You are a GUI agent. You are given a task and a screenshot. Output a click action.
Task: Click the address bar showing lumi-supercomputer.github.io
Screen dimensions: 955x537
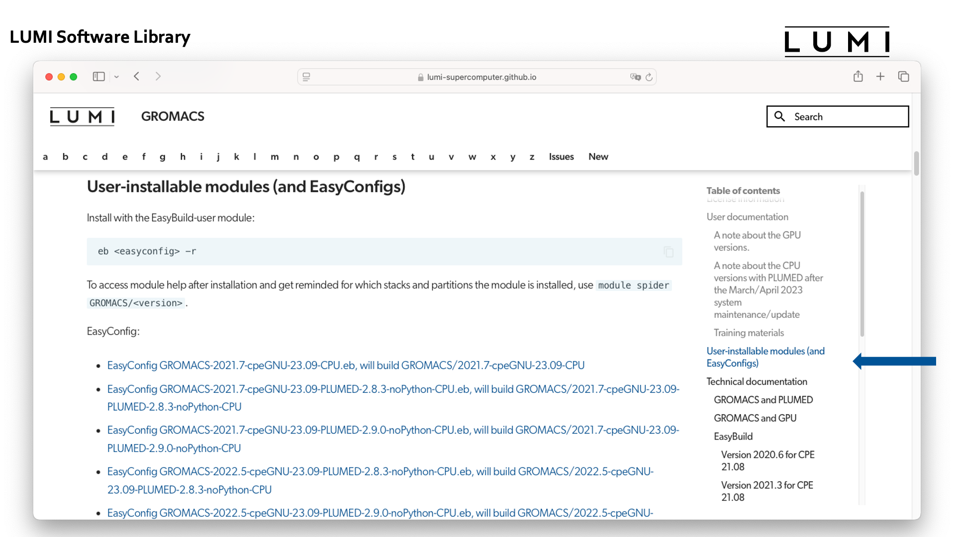(477, 77)
